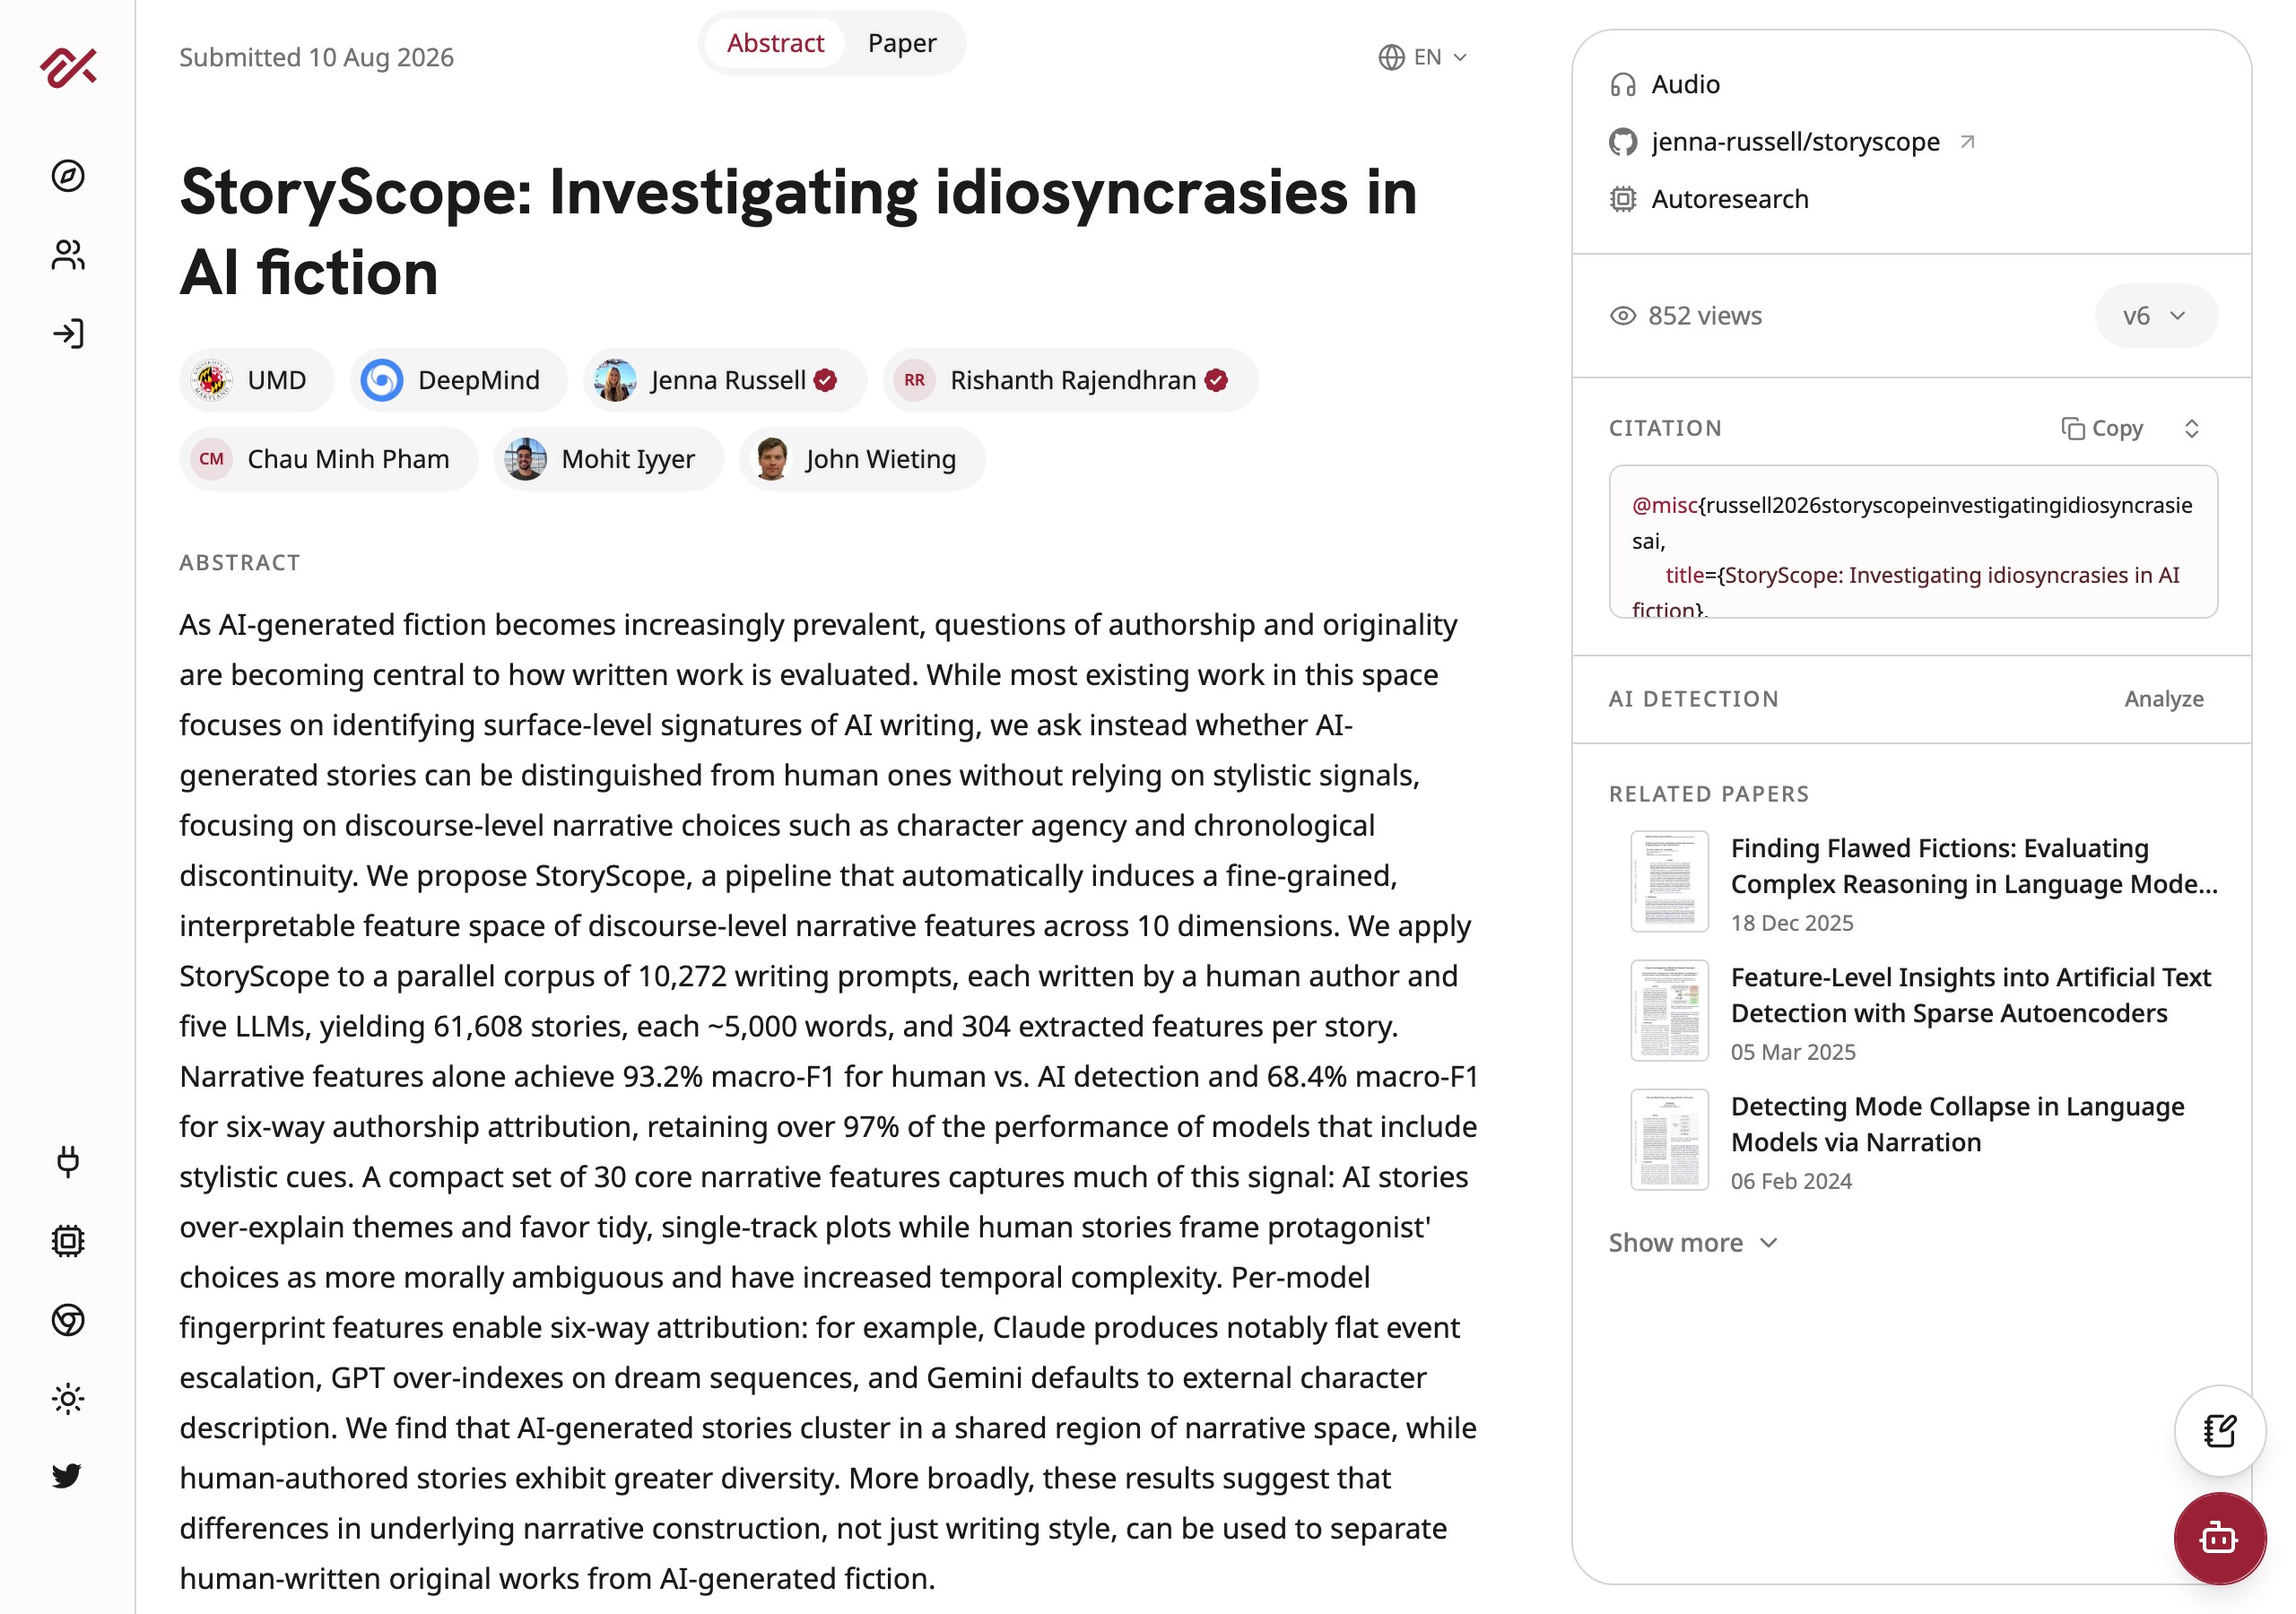Image resolution: width=2296 pixels, height=1614 pixels.
Task: Open the v6 version dropdown
Action: click(2156, 316)
